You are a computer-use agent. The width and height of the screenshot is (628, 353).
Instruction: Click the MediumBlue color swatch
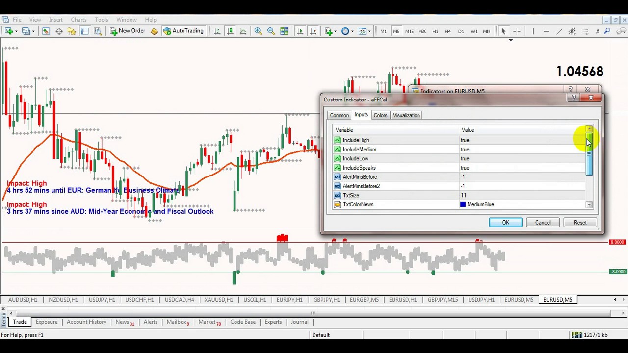(463, 204)
